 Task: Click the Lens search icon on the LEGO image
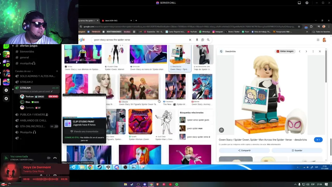click(x=221, y=130)
